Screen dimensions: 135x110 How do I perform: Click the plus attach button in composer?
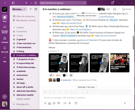(45, 103)
